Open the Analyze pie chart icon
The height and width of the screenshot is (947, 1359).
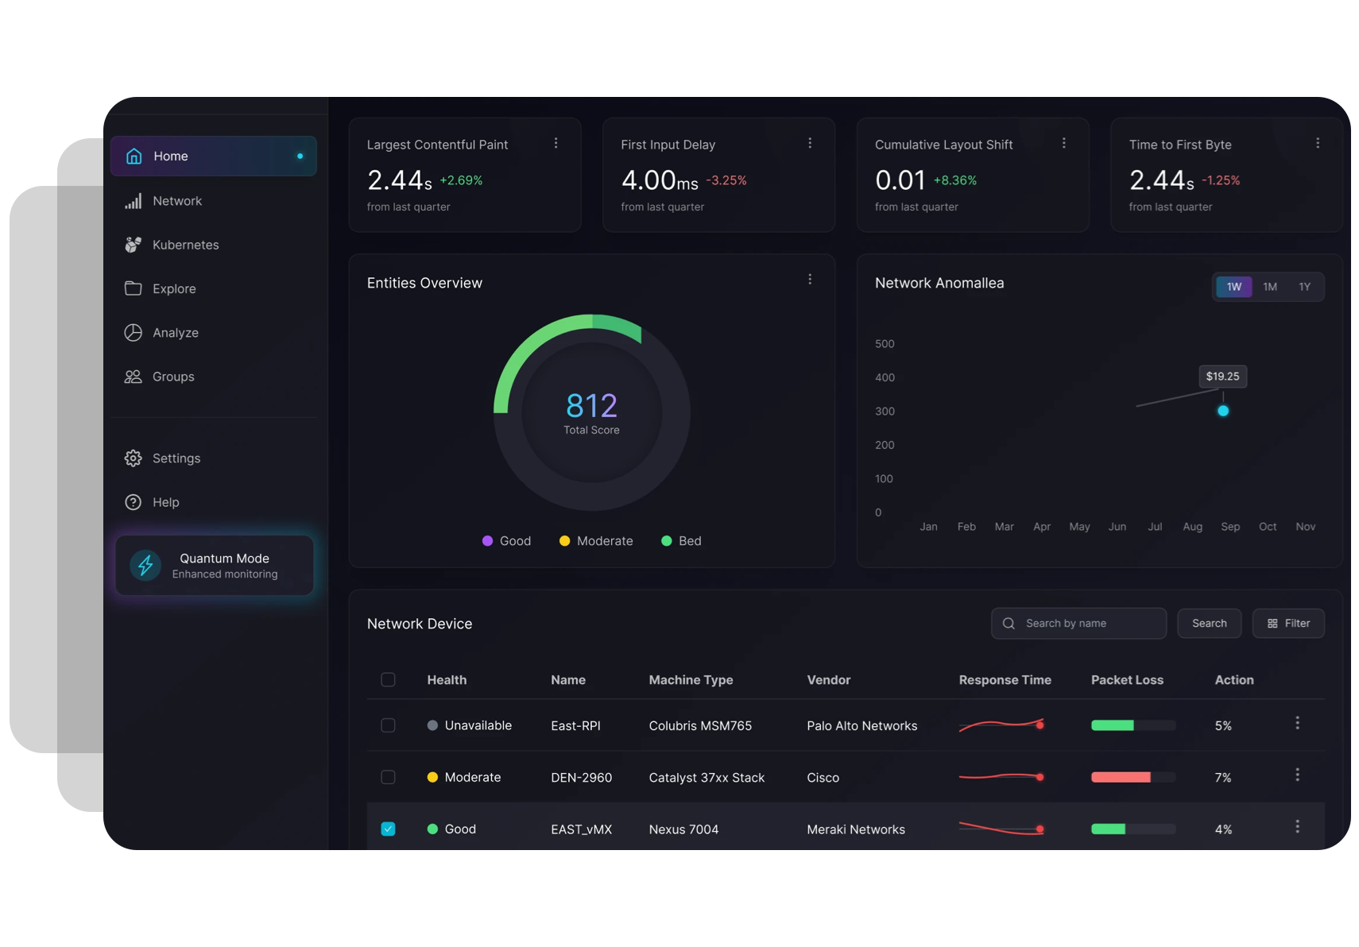133,333
